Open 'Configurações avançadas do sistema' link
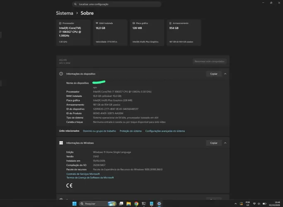Image resolution: width=283 pixels, height=207 pixels. [165, 131]
